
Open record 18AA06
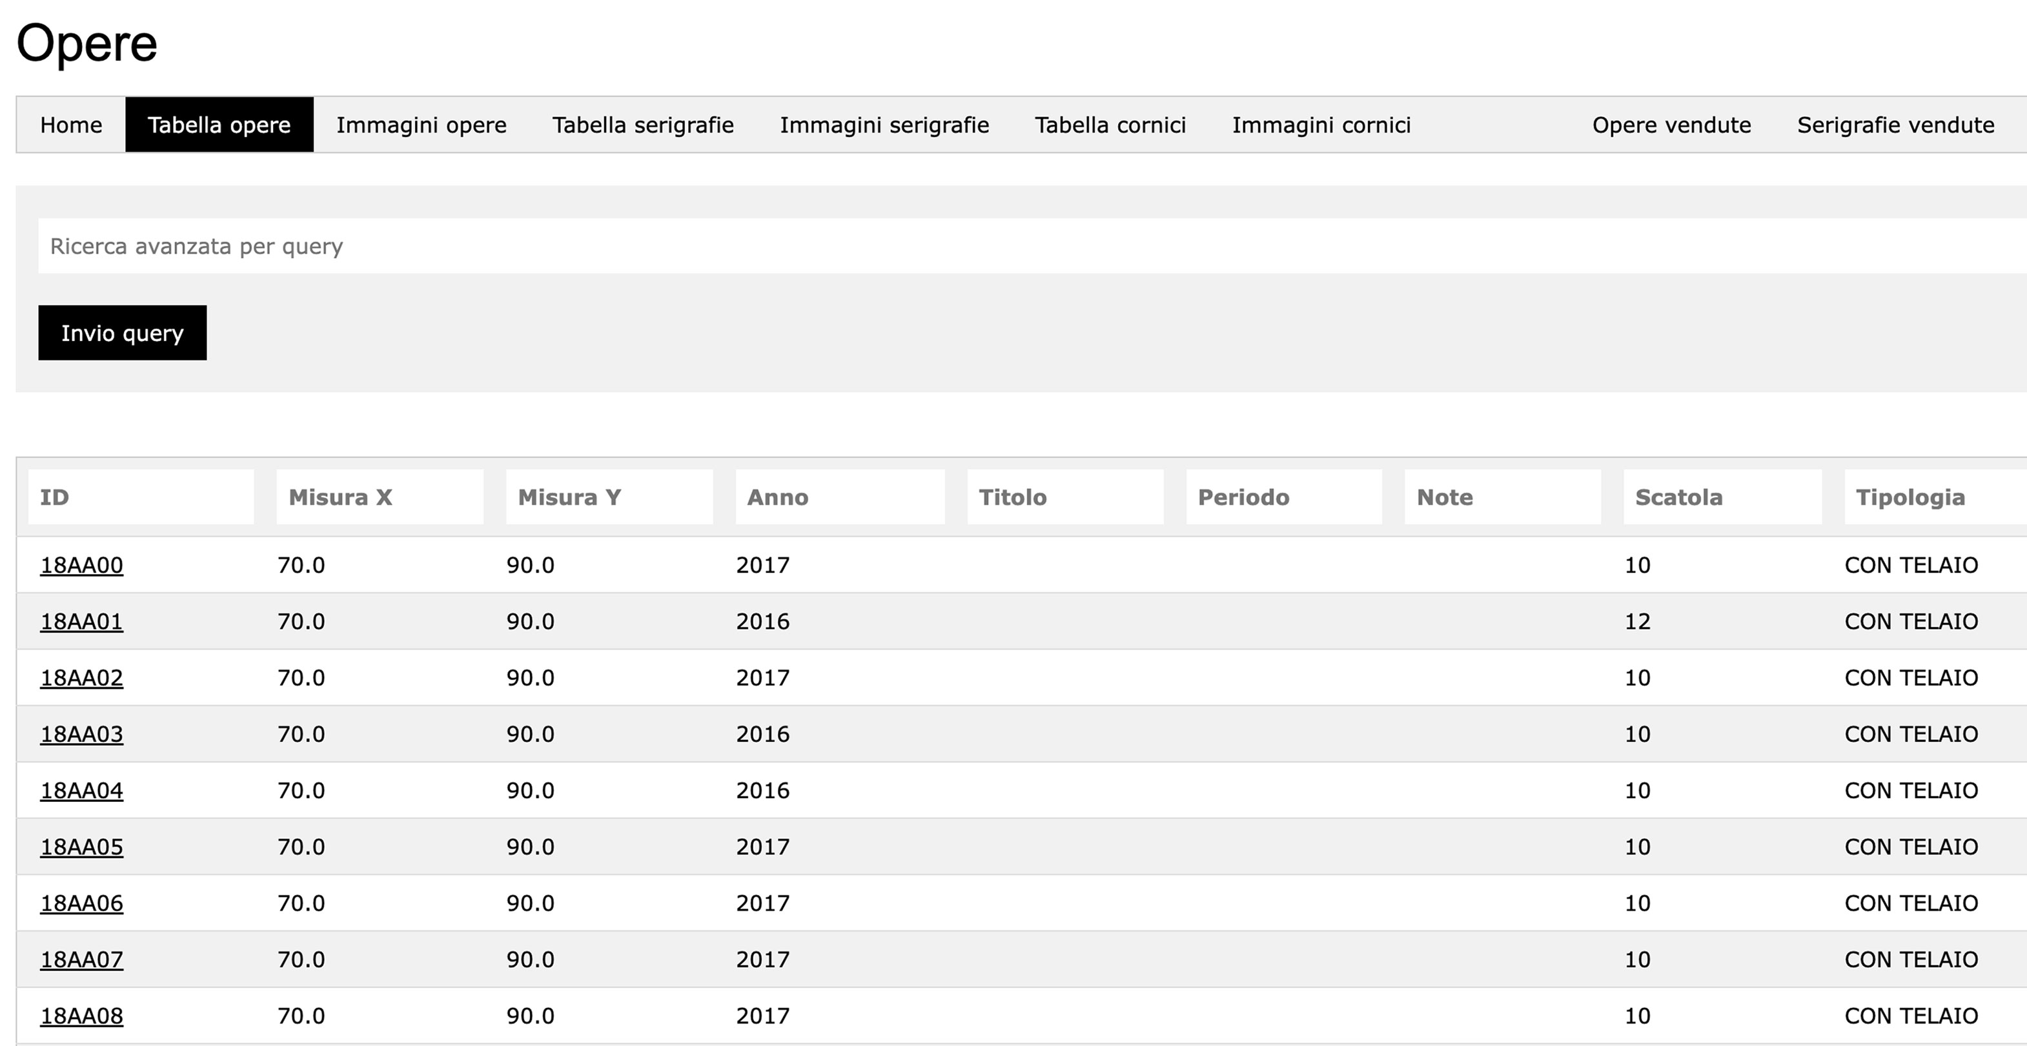[x=82, y=903]
